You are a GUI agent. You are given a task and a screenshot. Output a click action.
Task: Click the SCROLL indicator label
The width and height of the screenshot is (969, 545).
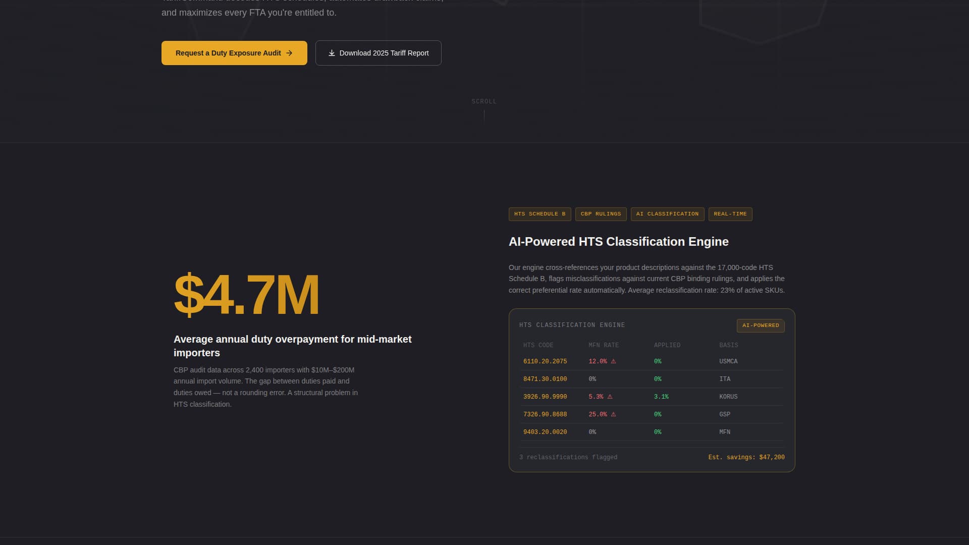click(x=484, y=101)
